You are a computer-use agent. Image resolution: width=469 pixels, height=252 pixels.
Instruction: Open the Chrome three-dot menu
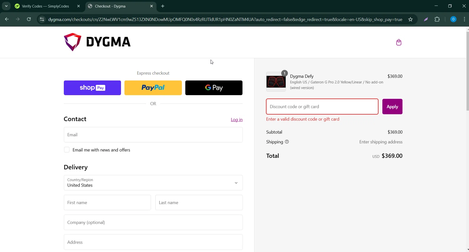tap(464, 19)
